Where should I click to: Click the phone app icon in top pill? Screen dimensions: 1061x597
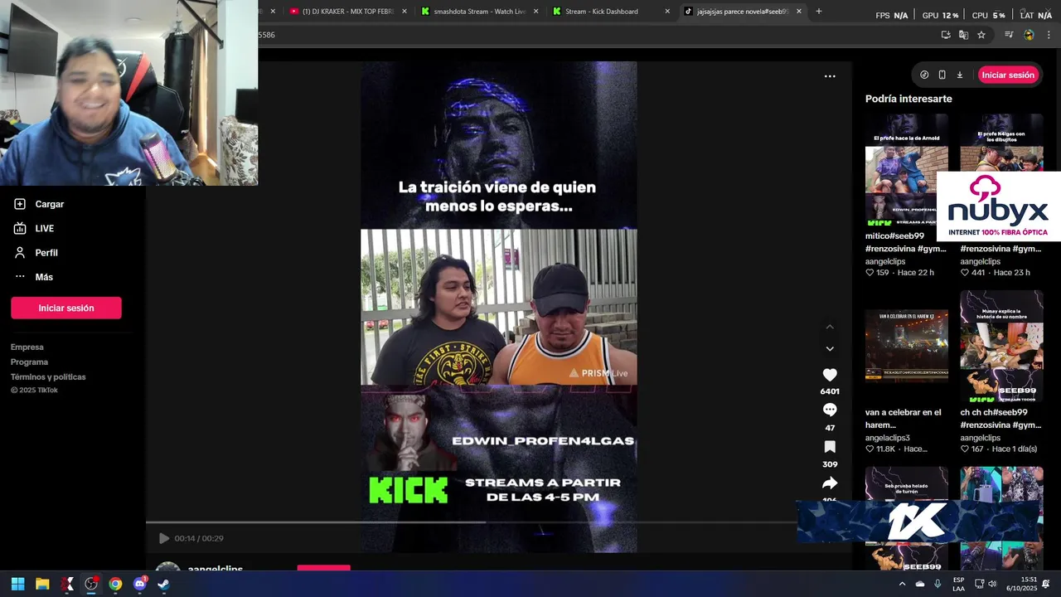pos(942,75)
